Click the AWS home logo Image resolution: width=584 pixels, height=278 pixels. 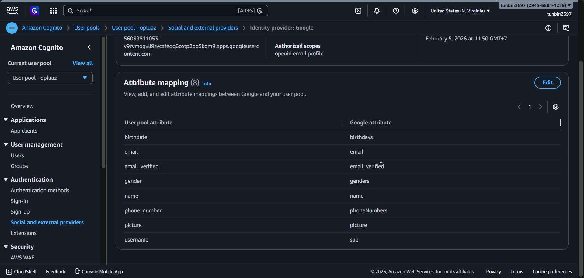click(12, 10)
